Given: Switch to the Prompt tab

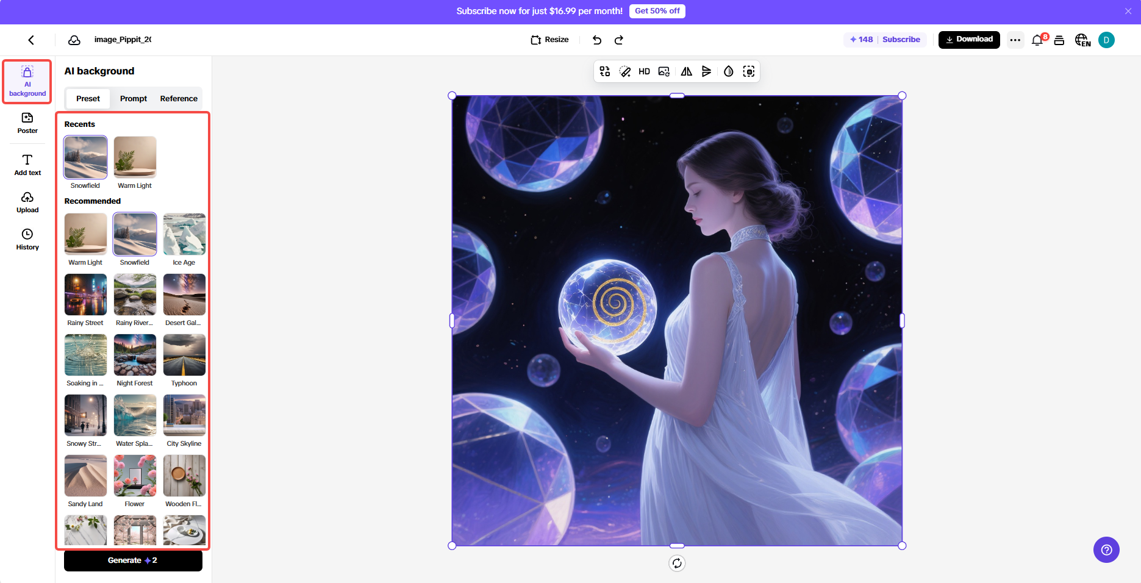Looking at the screenshot, I should [133, 98].
